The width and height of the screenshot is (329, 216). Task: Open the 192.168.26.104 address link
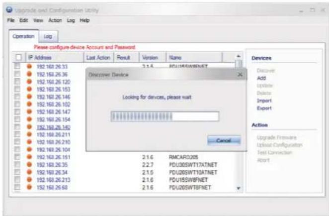pos(53,150)
